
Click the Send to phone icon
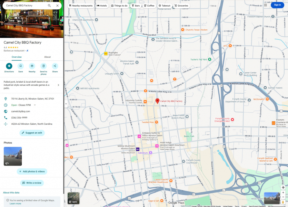pyautogui.click(x=43, y=66)
